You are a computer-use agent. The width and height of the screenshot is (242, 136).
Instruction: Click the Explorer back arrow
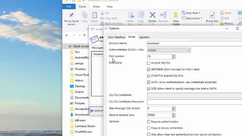[67, 35]
